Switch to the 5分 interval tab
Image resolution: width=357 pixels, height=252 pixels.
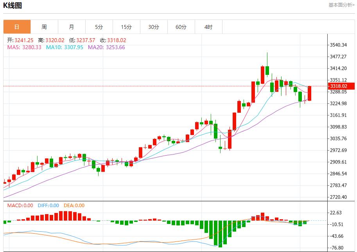pyautogui.click(x=99, y=27)
